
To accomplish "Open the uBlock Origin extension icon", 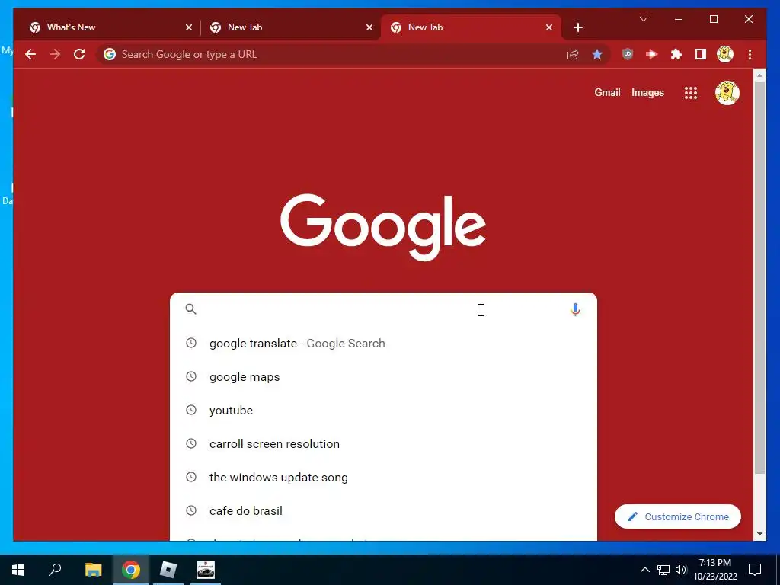I will tap(628, 54).
